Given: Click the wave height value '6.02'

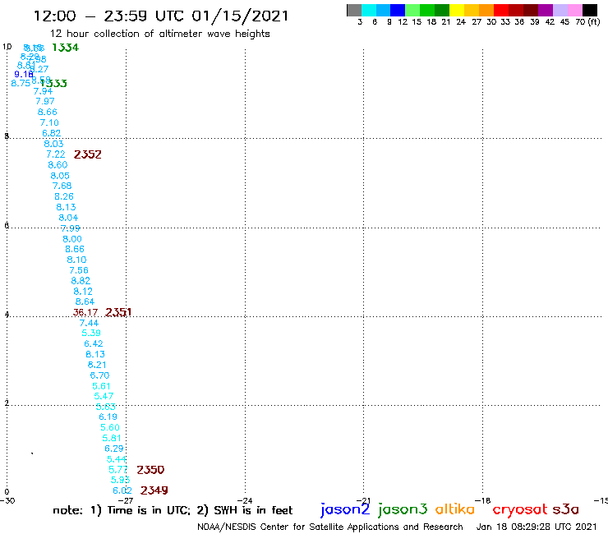Looking at the screenshot, I should (x=122, y=490).
